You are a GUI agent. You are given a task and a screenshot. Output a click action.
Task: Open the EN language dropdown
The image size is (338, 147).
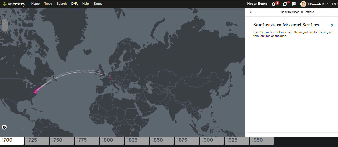click(x=334, y=4)
